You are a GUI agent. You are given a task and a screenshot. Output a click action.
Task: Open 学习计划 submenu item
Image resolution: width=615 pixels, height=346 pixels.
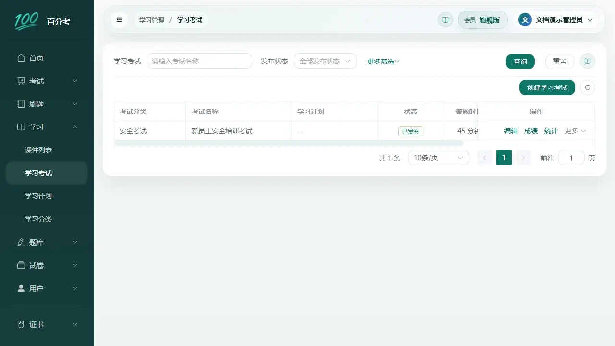click(x=47, y=196)
